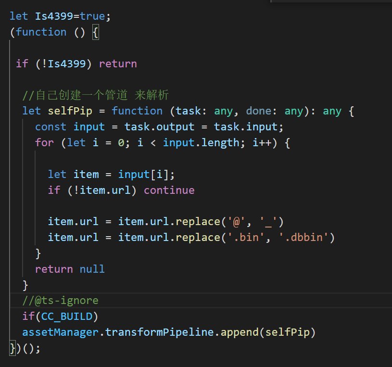The image size is (392, 367).
Task: Click '!item.url' in the if condition
Action: coord(102,190)
